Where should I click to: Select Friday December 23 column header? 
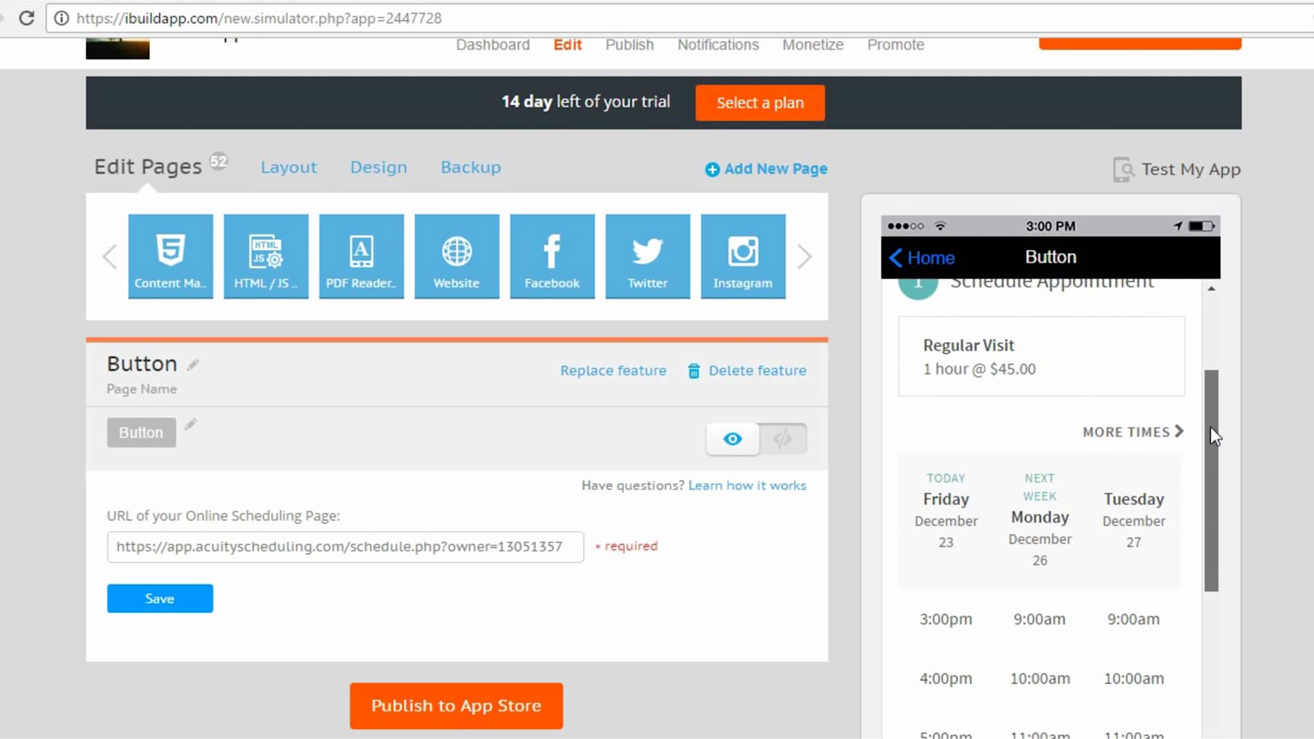tap(946, 510)
